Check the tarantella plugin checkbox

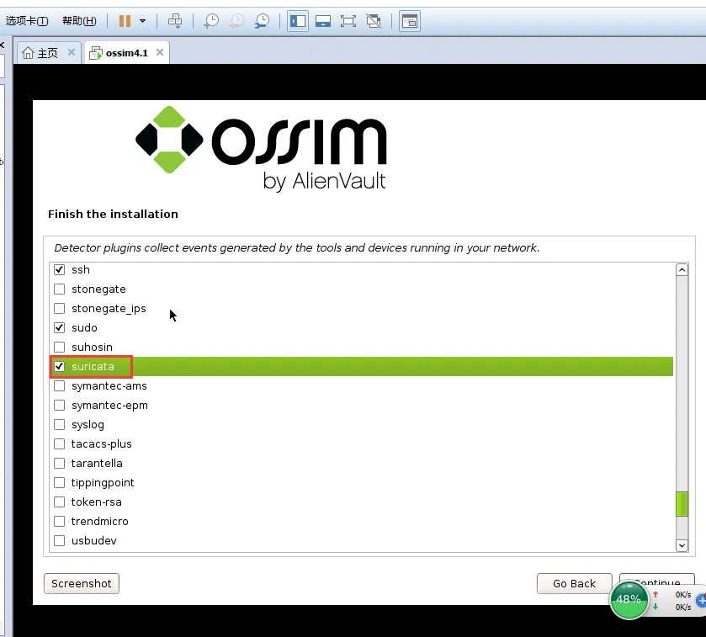coord(60,463)
